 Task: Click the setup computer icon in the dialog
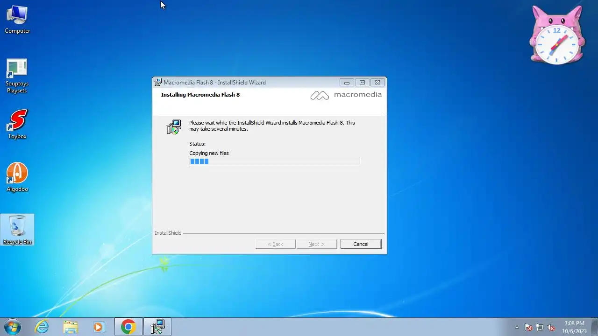(174, 127)
